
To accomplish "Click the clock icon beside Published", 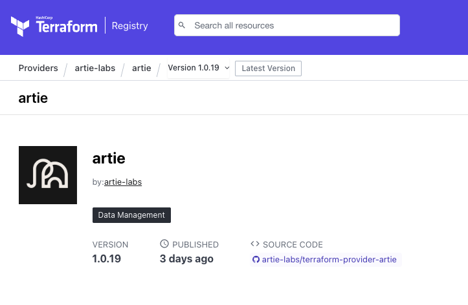I will pos(164,244).
